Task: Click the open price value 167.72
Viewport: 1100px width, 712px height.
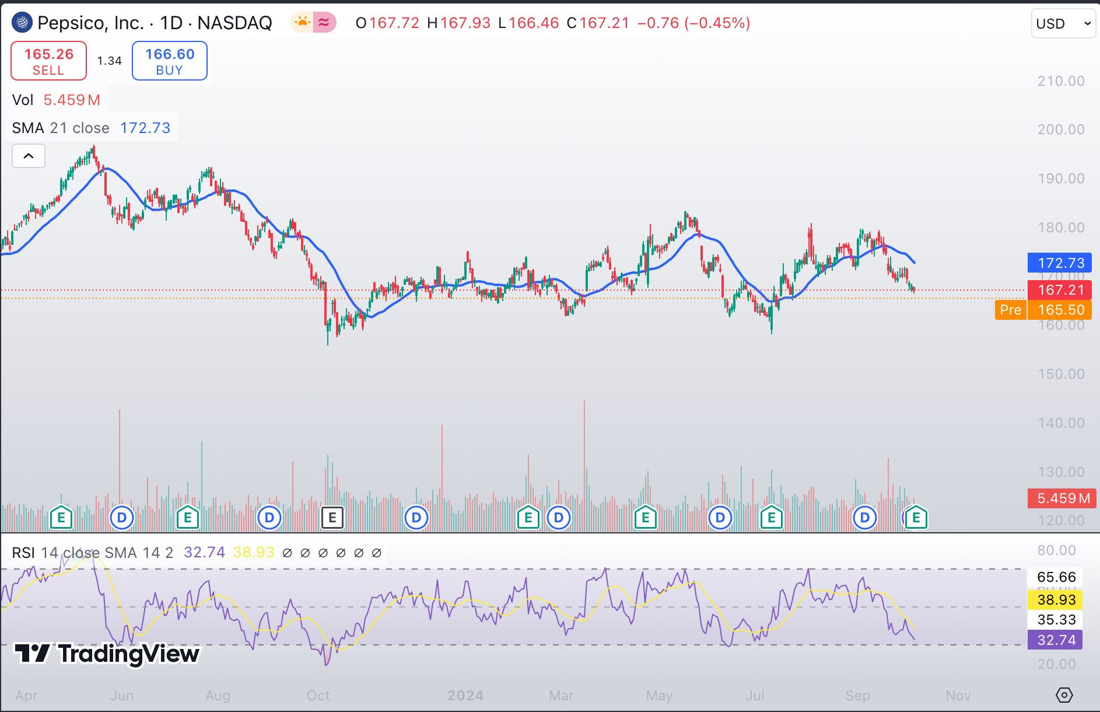Action: tap(394, 23)
